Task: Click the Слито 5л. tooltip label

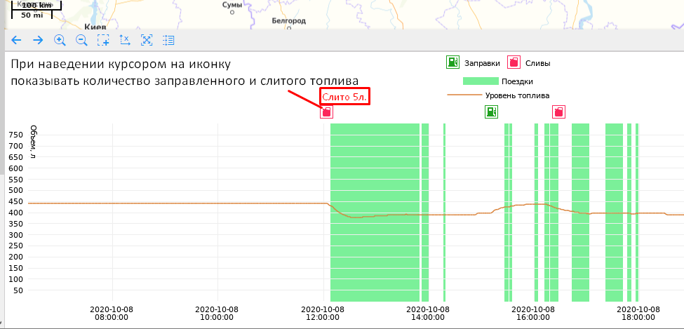Action: (x=344, y=95)
